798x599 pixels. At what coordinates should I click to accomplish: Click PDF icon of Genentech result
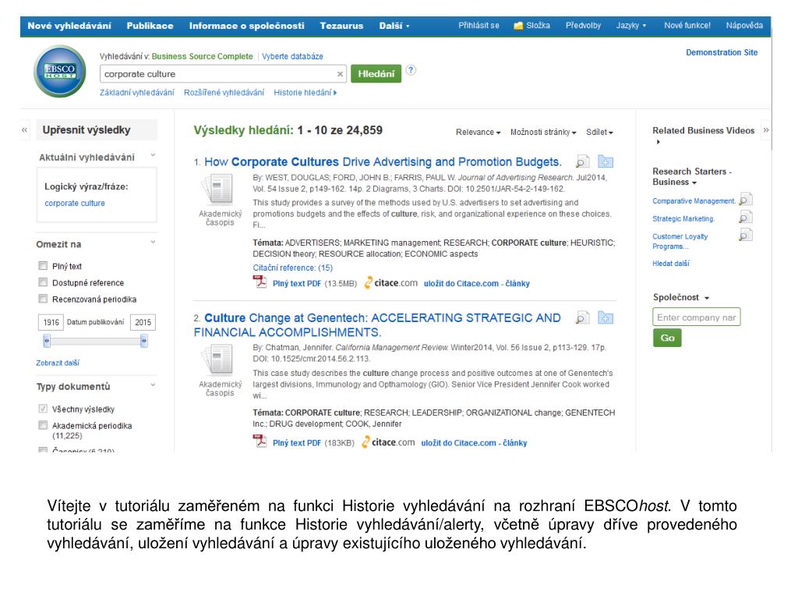pos(260,441)
